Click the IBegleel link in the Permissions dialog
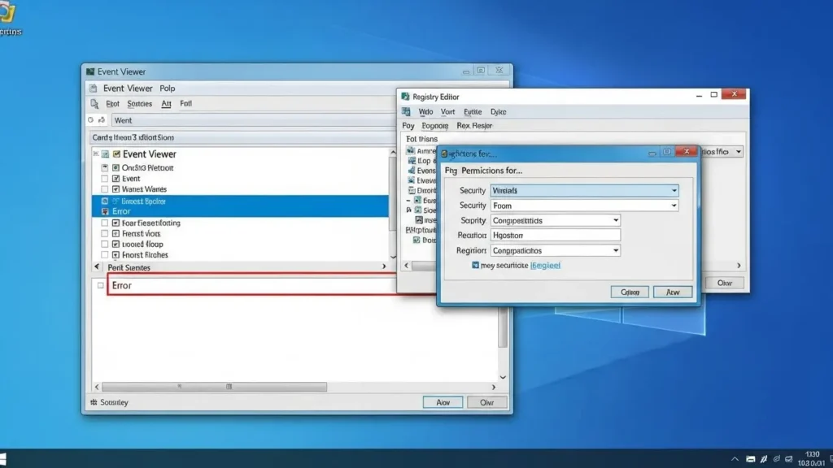Screen dimensions: 833x468 click(545, 264)
